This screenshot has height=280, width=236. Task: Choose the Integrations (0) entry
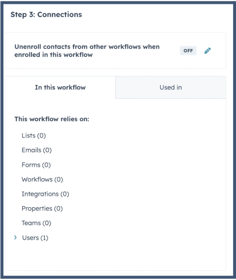[x=45, y=194]
